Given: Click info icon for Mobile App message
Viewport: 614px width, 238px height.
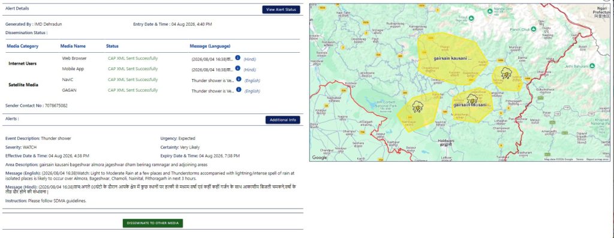Looking at the screenshot, I should click(237, 68).
